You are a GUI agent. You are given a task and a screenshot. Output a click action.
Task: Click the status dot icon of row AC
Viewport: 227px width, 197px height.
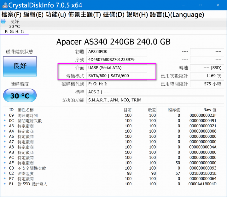[5, 158]
